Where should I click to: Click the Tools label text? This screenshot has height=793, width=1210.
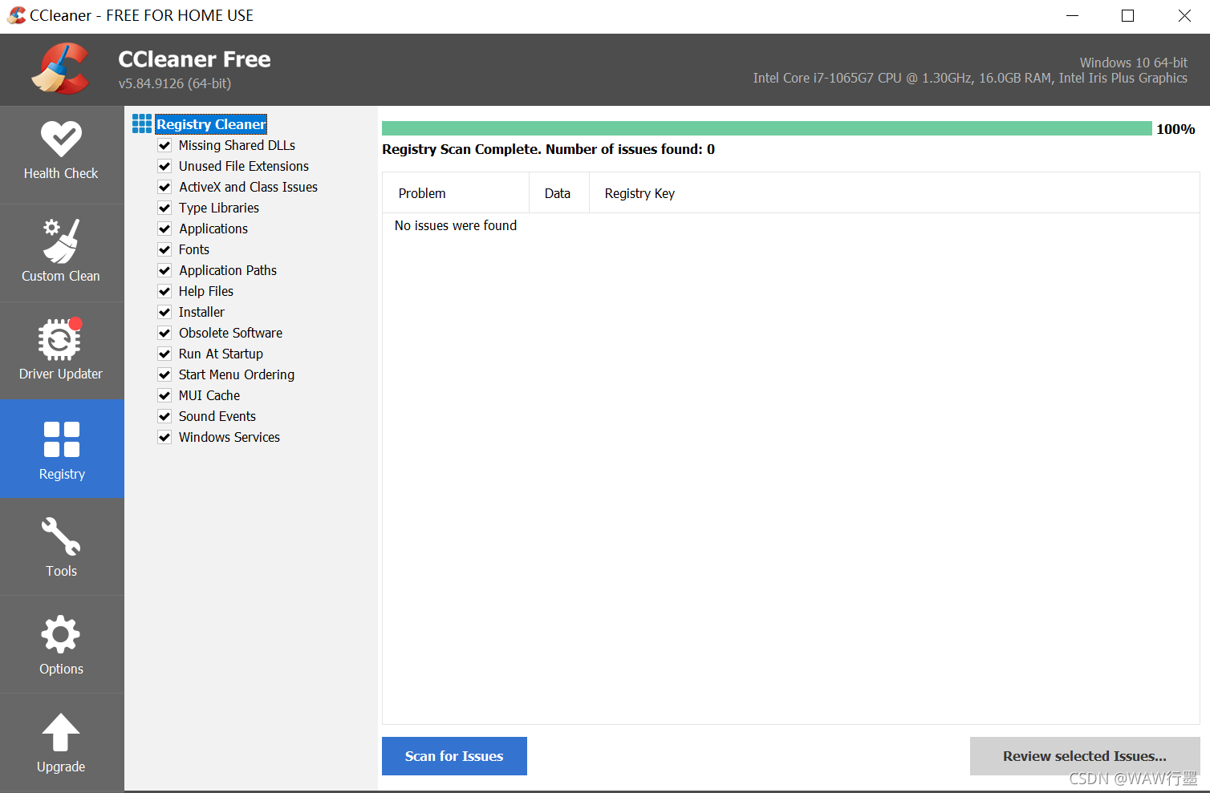tap(61, 571)
